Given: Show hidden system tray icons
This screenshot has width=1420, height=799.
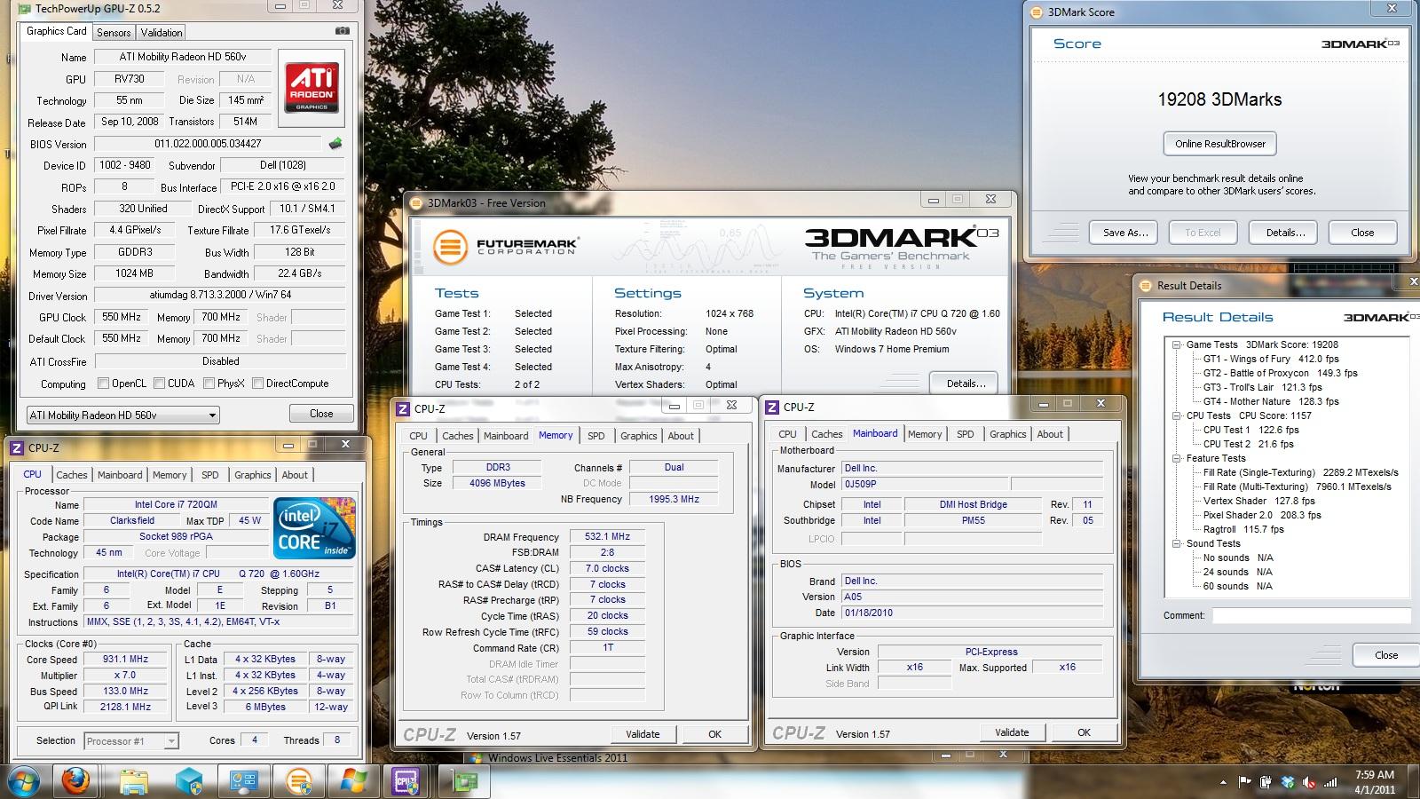Looking at the screenshot, I should click(x=1225, y=783).
